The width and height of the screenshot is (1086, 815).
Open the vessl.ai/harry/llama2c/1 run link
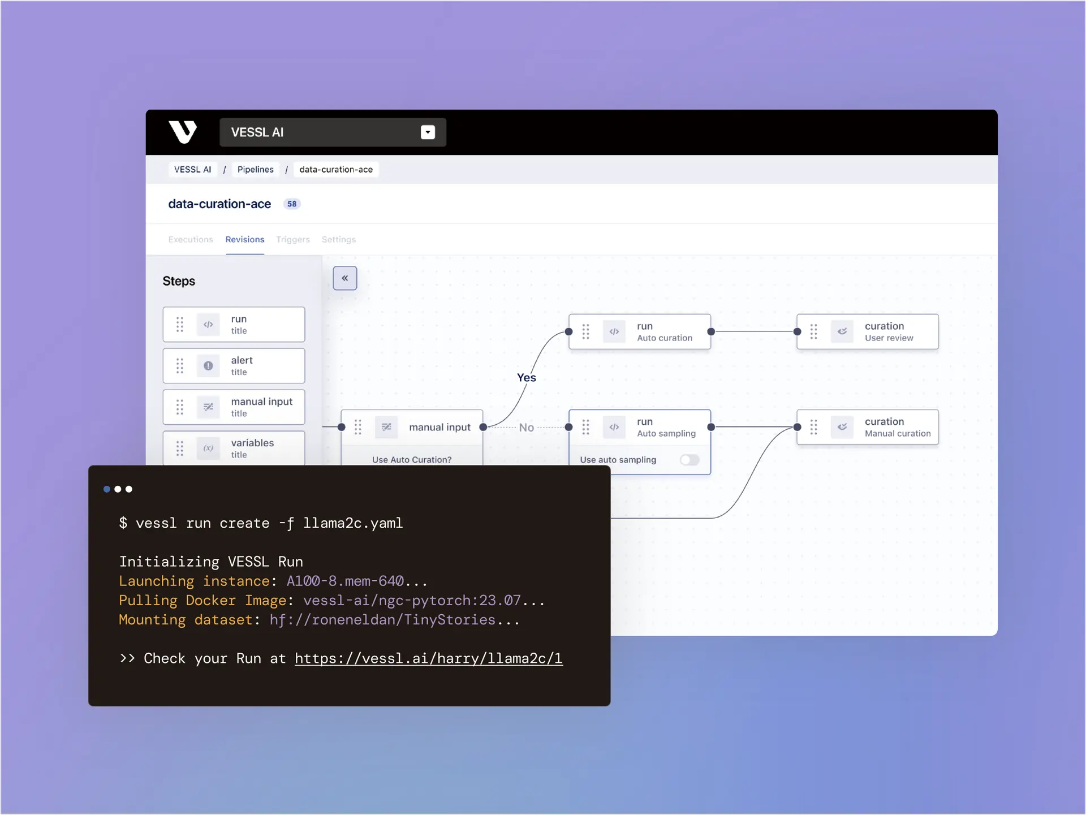pyautogui.click(x=428, y=658)
